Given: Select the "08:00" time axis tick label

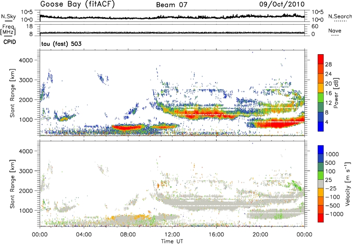Looking at the screenshot, I should (128, 235).
